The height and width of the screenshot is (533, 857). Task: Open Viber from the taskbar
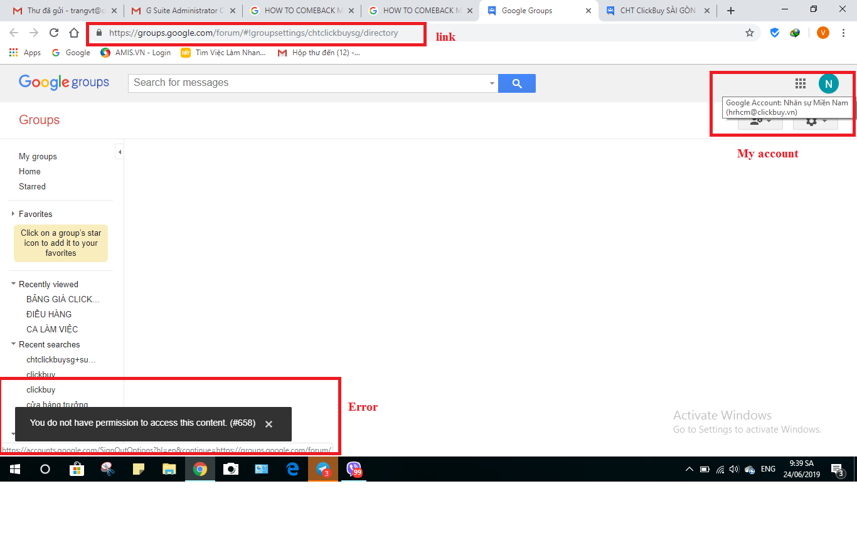[x=354, y=469]
